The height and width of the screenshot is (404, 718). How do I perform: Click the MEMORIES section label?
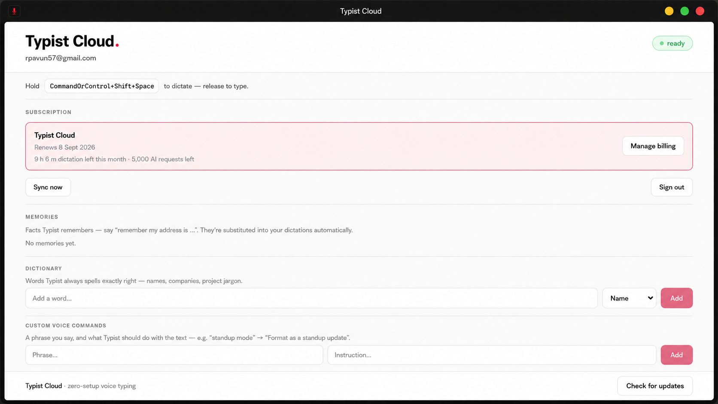tap(42, 217)
